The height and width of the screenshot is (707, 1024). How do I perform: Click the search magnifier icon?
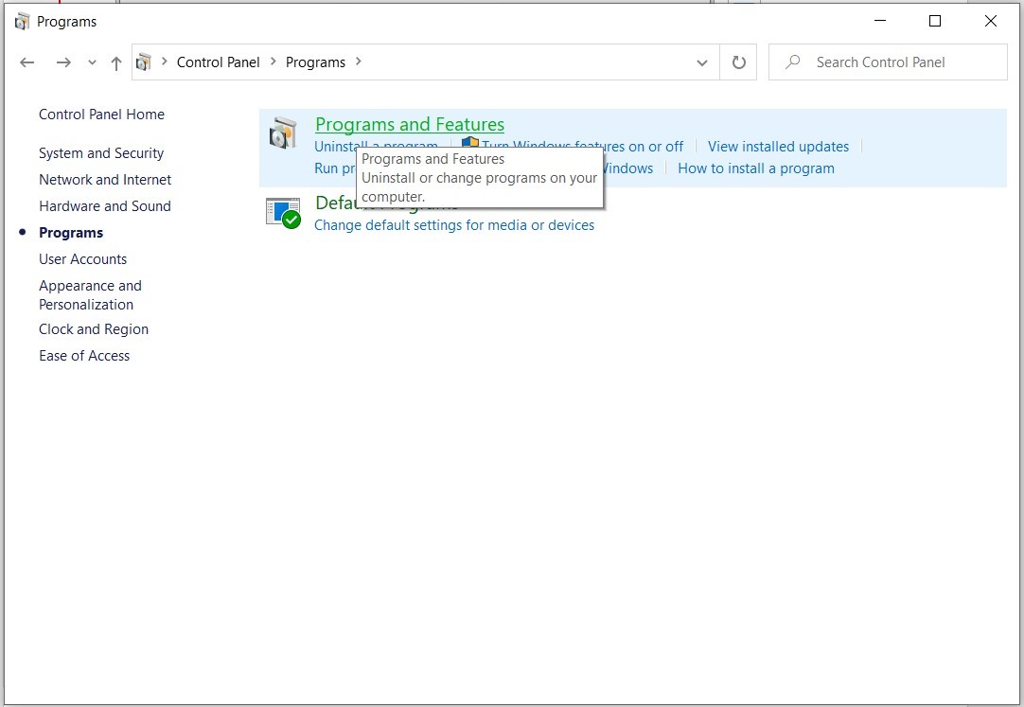coord(791,62)
